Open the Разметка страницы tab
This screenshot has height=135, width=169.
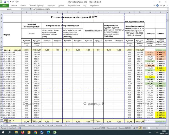coord(37,6)
